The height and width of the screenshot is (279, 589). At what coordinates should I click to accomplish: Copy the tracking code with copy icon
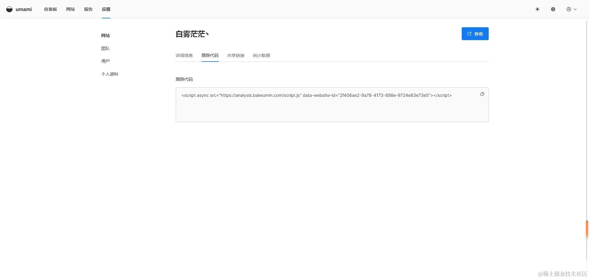tap(482, 94)
